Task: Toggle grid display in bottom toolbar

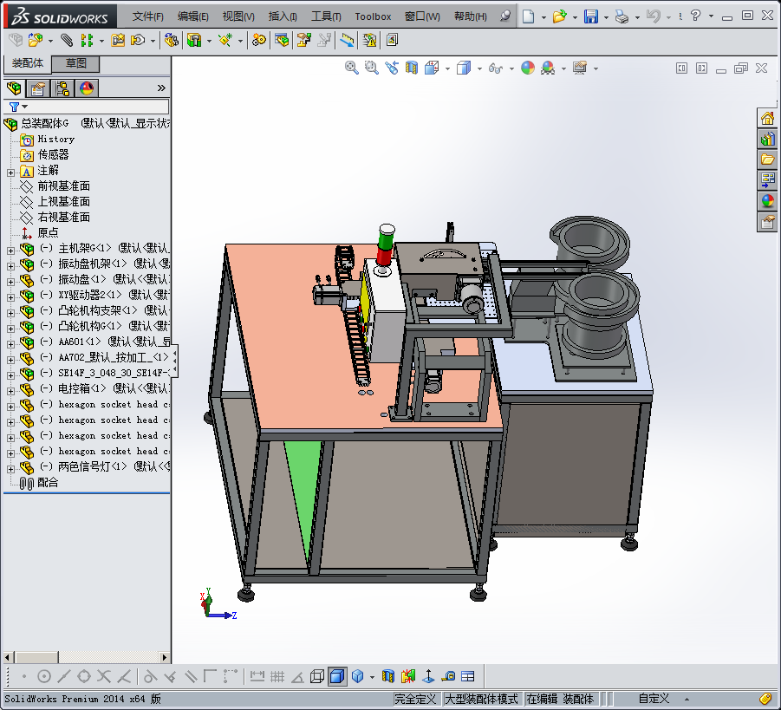Action: click(277, 676)
